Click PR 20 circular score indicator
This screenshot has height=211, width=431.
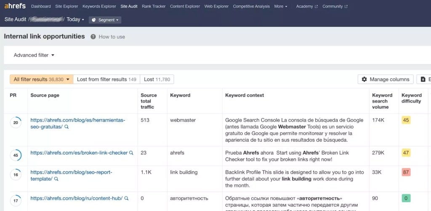[x=16, y=123]
